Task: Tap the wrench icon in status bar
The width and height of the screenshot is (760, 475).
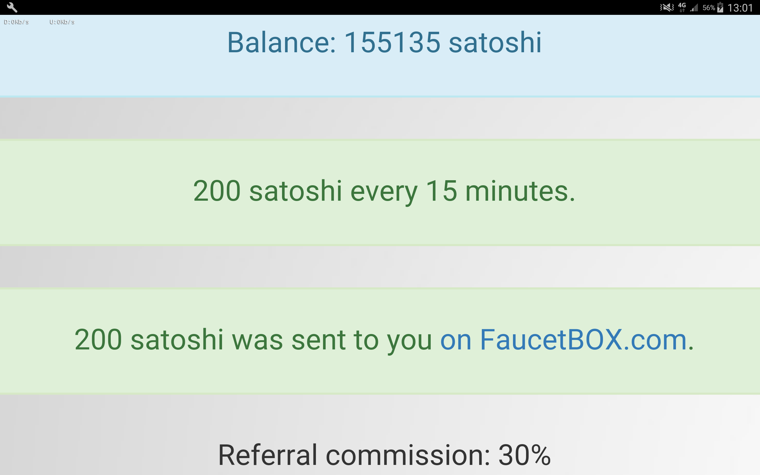Action: (12, 7)
